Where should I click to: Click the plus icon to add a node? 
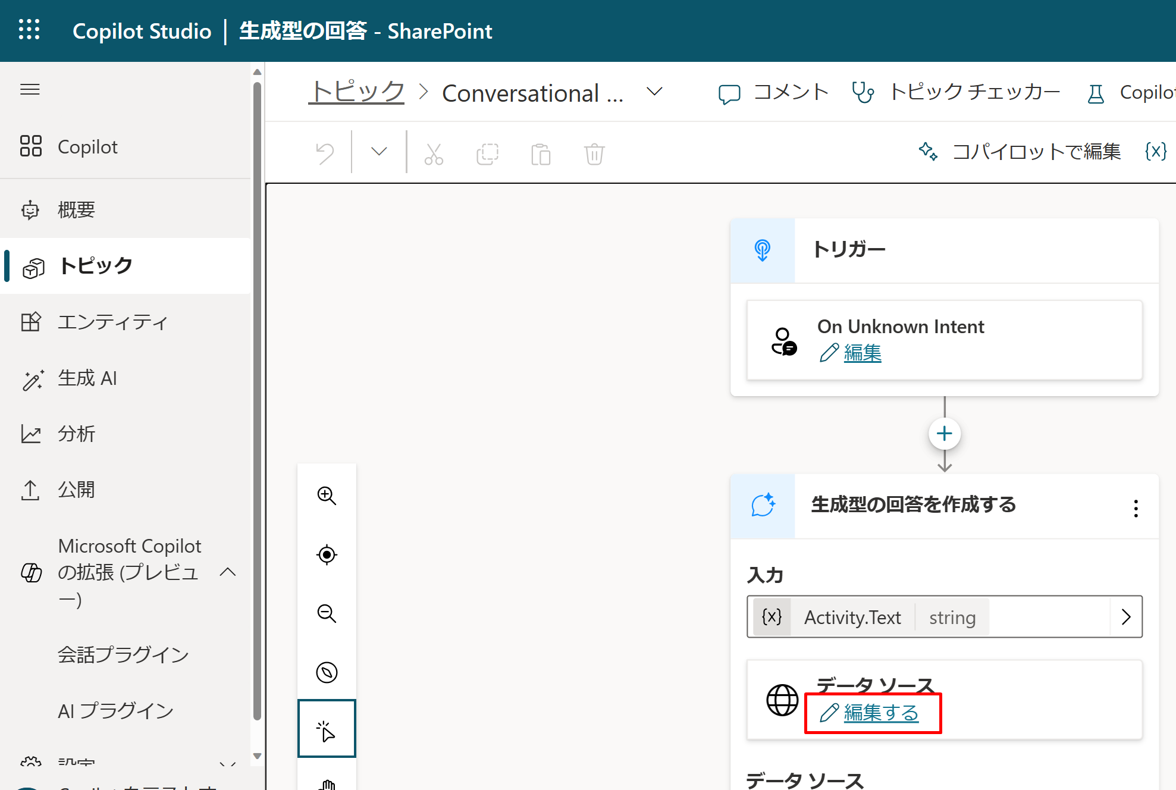944,434
